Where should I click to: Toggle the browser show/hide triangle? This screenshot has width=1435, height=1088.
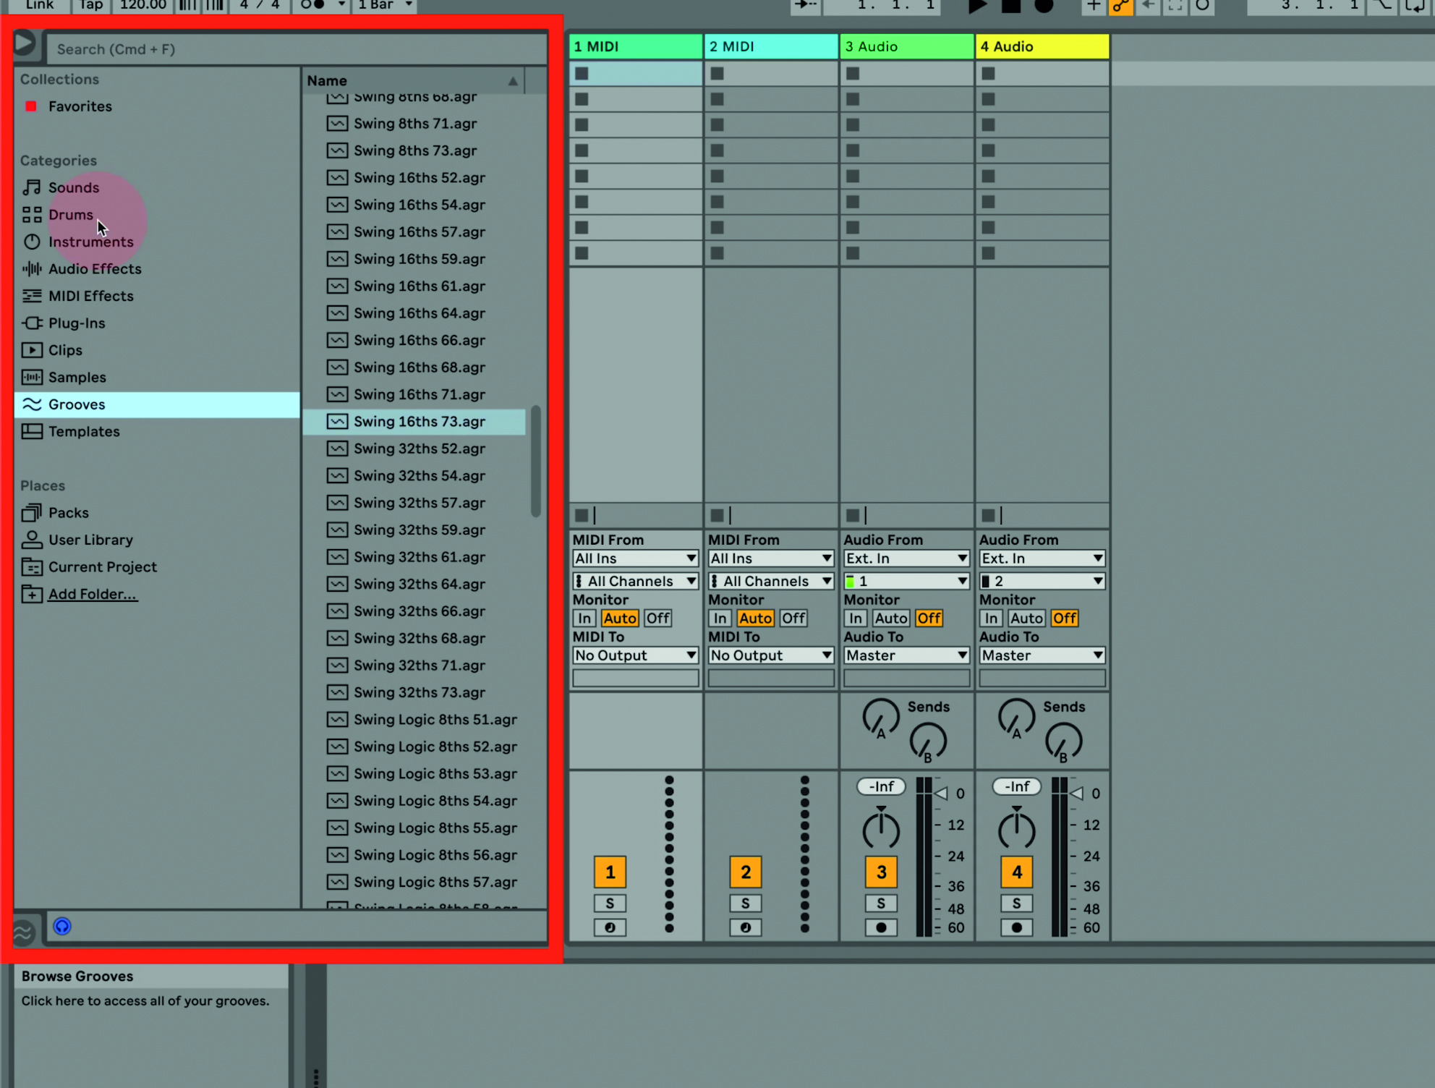(24, 43)
